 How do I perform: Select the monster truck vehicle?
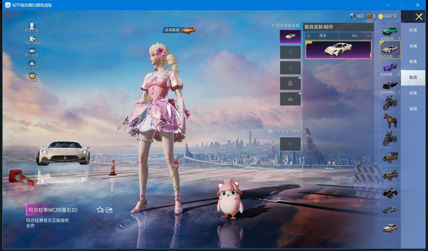pos(390,192)
